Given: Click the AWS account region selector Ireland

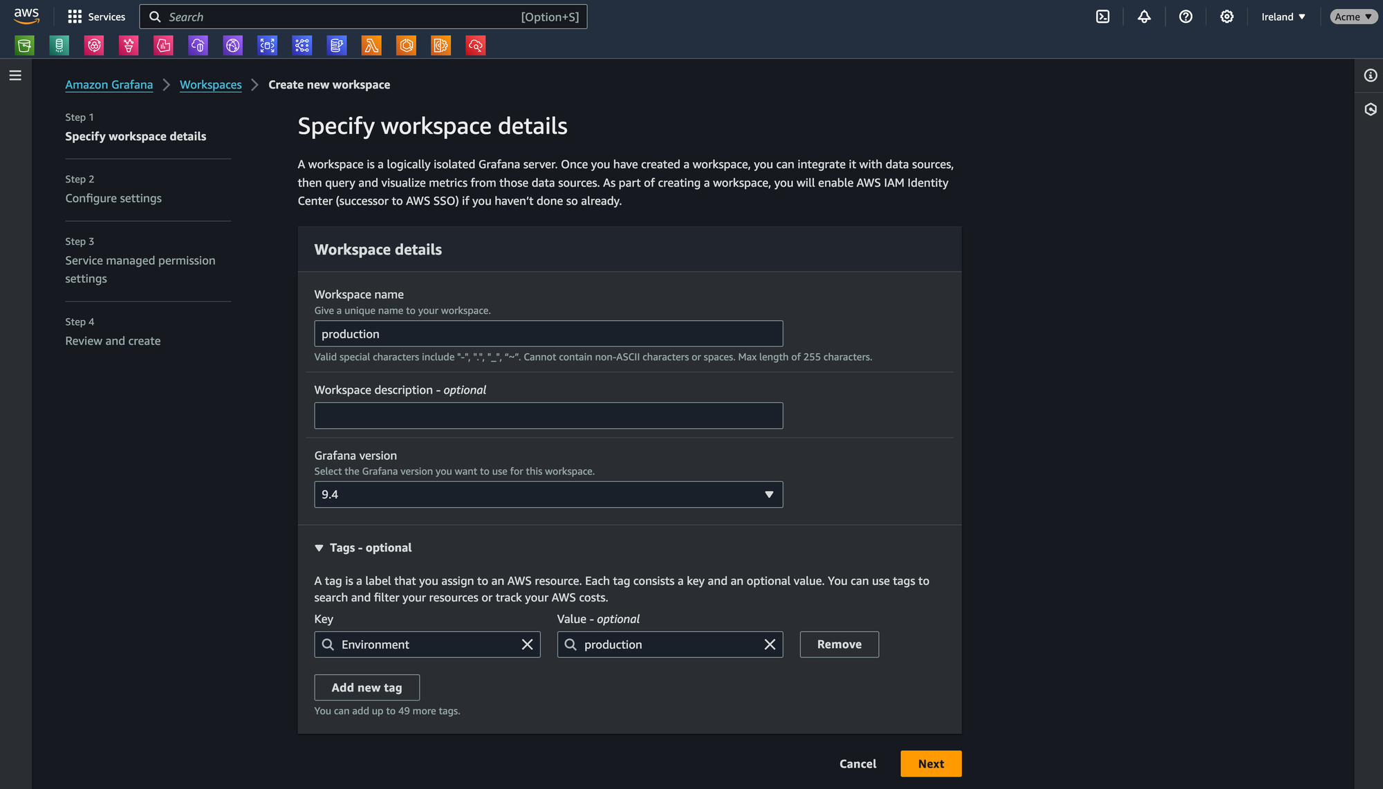Looking at the screenshot, I should (x=1282, y=16).
